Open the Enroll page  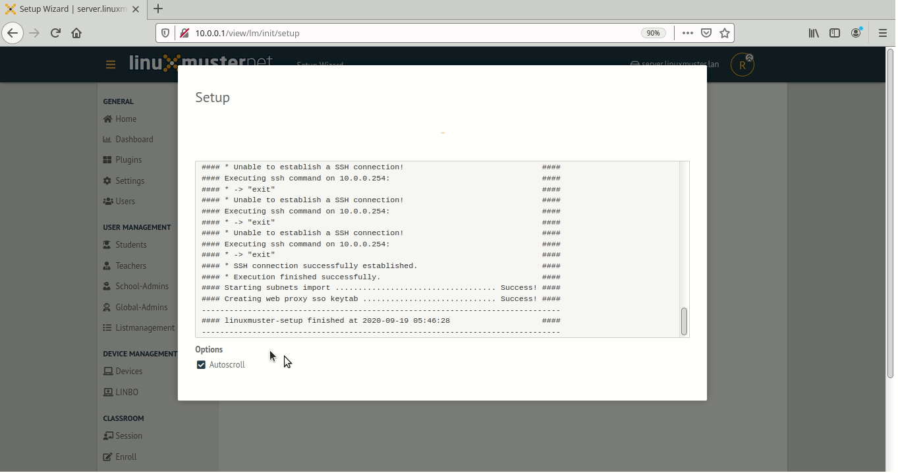click(125, 457)
